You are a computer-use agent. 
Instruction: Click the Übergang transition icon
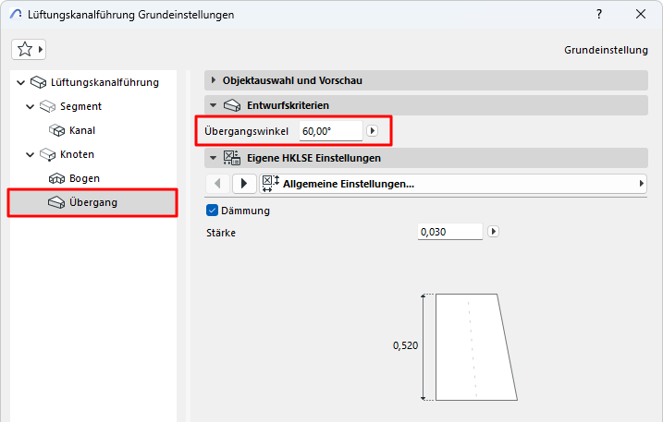tap(56, 203)
